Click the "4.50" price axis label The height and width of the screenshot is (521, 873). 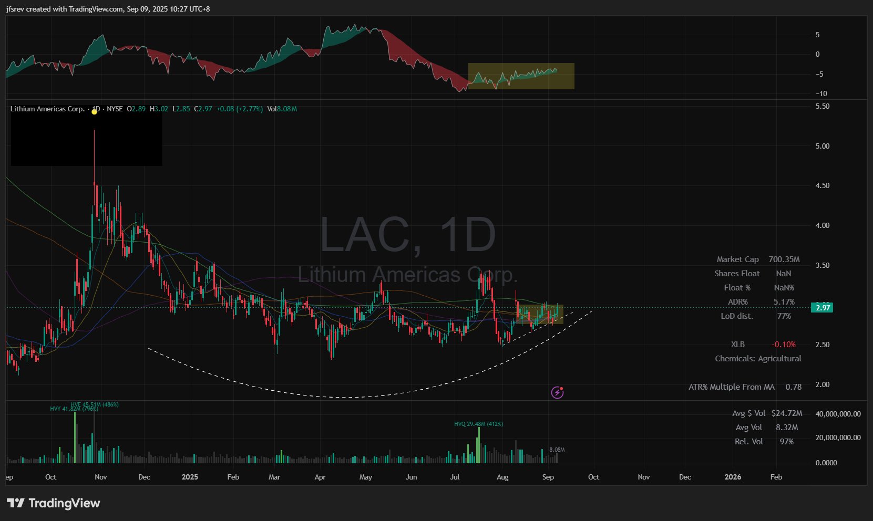click(x=822, y=185)
